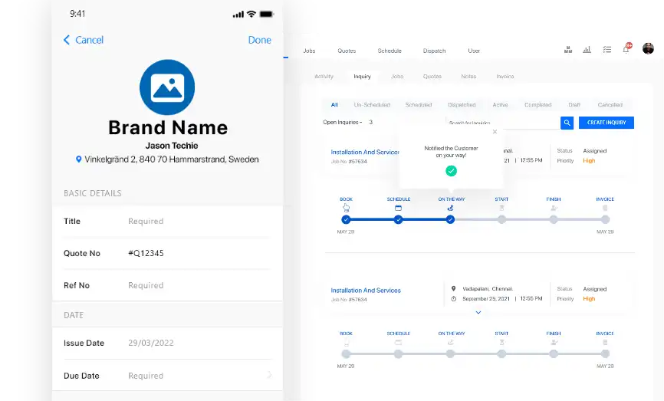Open the bar chart reports icon

point(587,50)
